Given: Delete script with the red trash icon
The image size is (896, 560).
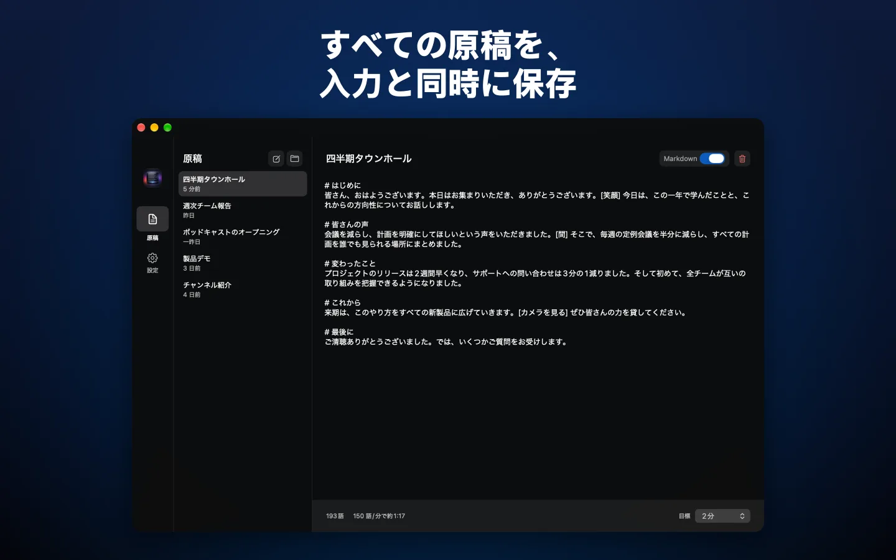Looking at the screenshot, I should (x=742, y=159).
